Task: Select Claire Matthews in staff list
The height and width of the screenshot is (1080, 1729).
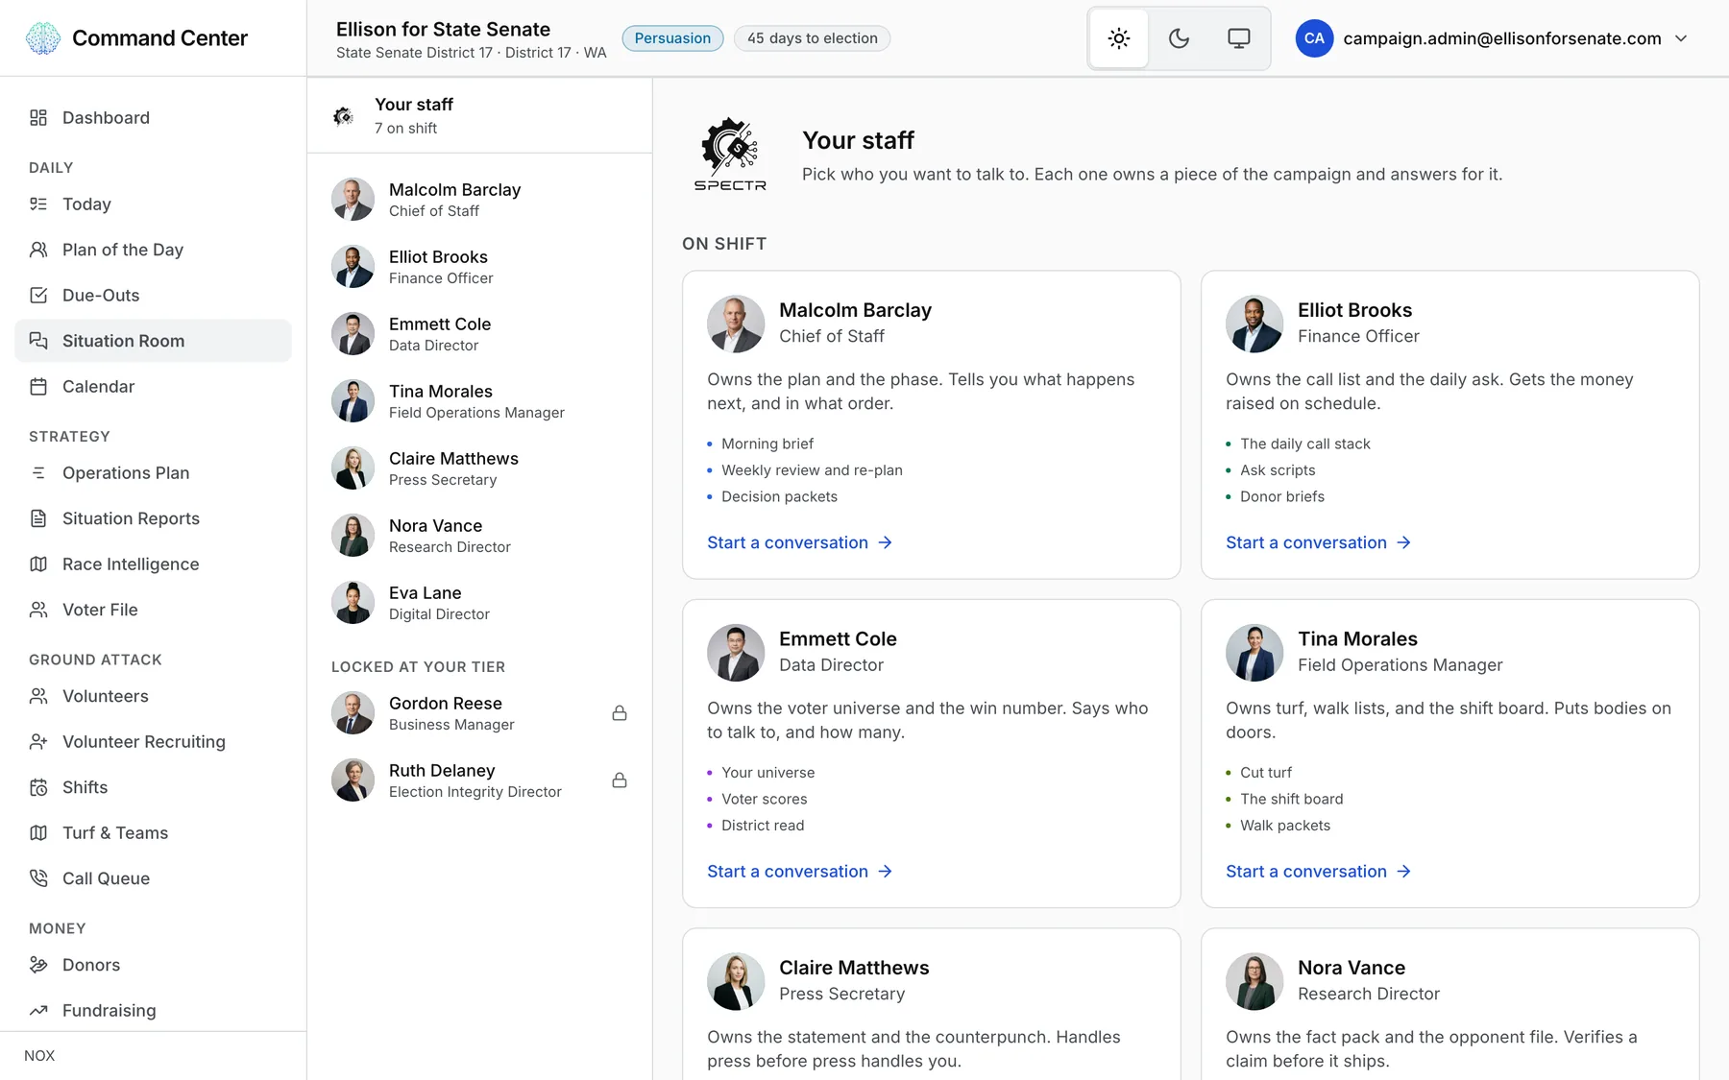Action: (x=479, y=468)
